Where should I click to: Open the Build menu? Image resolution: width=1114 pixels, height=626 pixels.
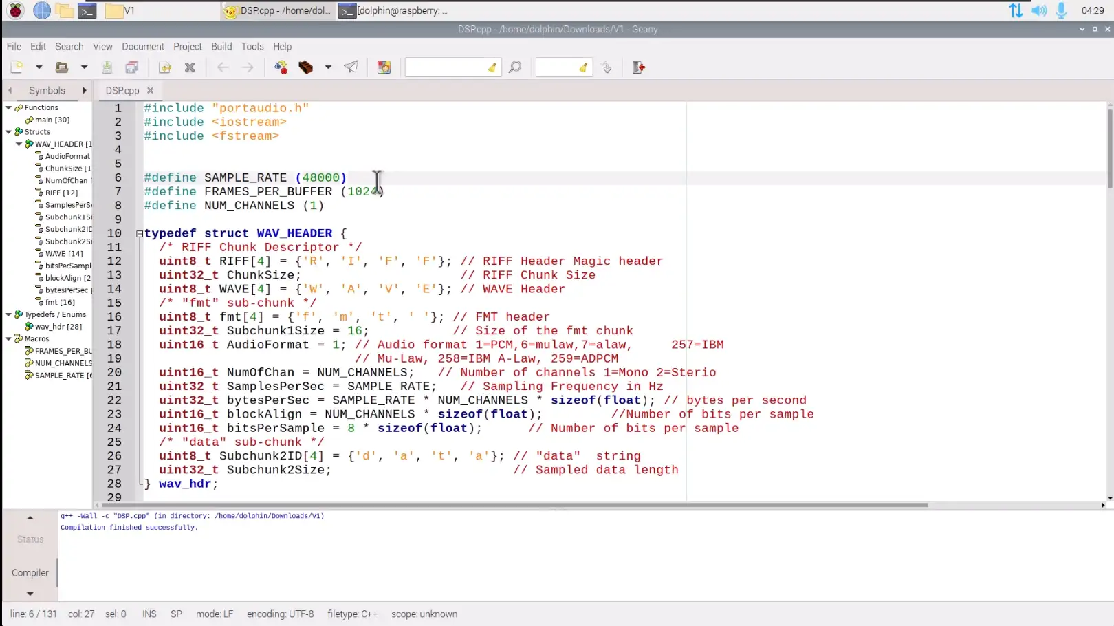[221, 47]
